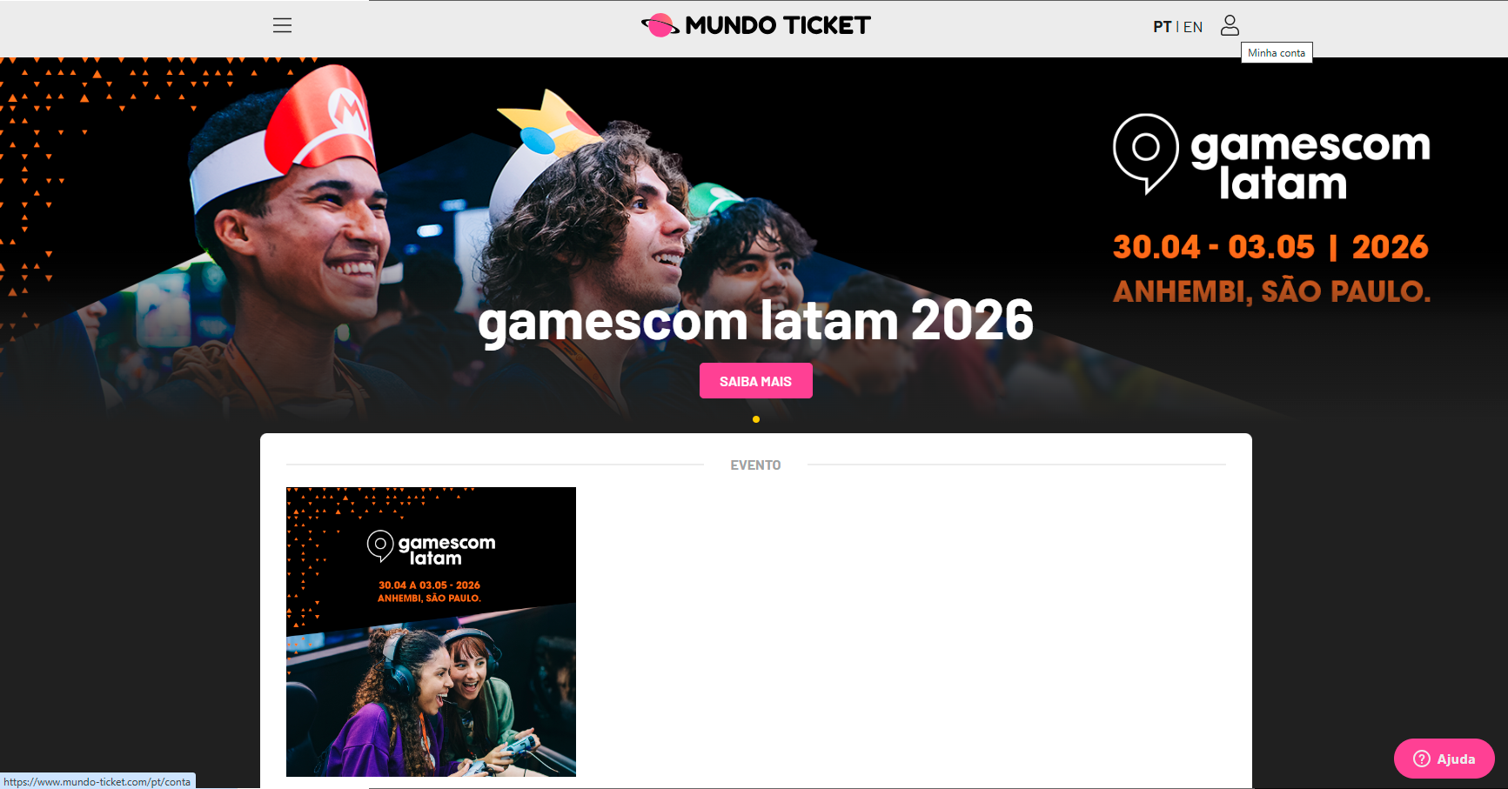Screen dimensions: 1508x789
Task: Select the yellow carousel slide dot
Action: pos(756,419)
